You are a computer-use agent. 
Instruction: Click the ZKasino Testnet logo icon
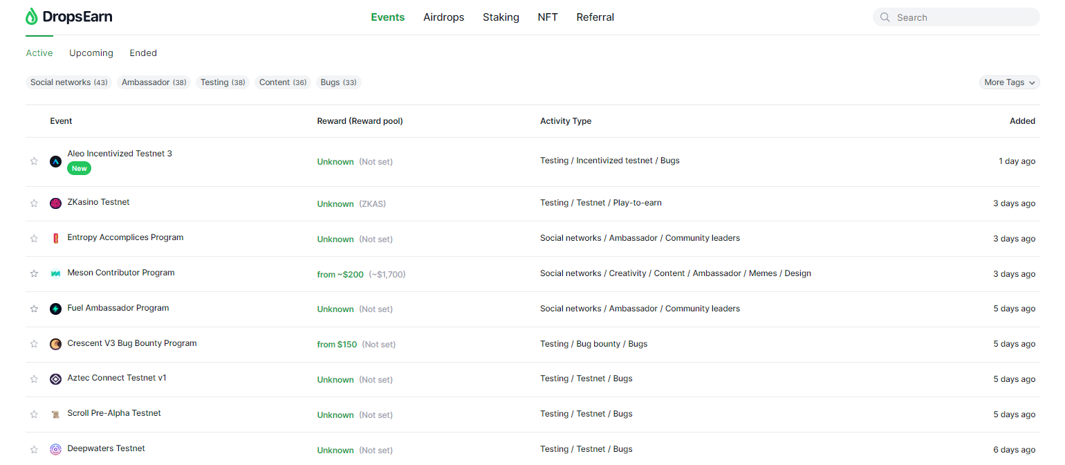[56, 203]
